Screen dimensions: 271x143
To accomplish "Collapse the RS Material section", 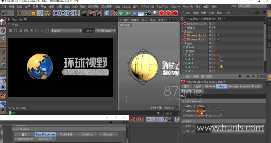I will (15, 129).
